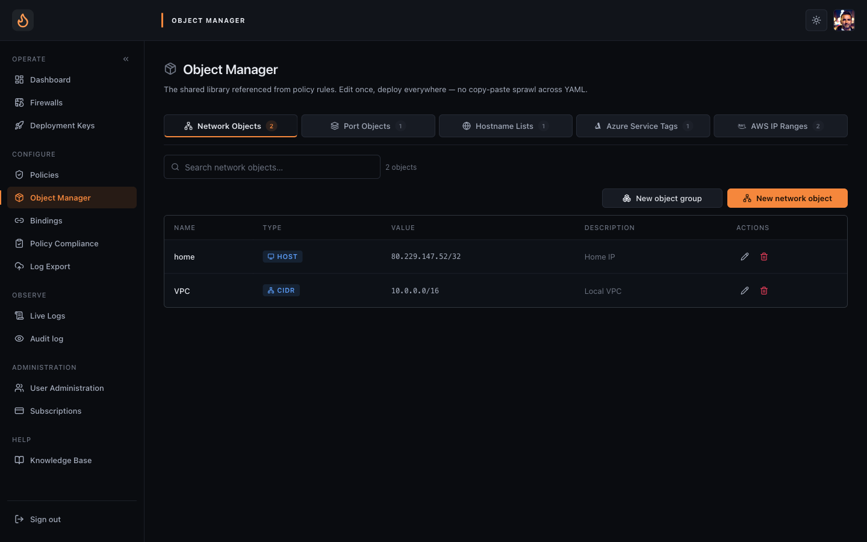The height and width of the screenshot is (542, 867).
Task: Click the flame logo icon
Action: (23, 20)
